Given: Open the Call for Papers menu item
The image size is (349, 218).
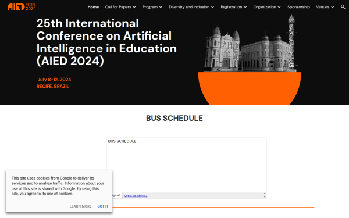Looking at the screenshot, I should (118, 7).
